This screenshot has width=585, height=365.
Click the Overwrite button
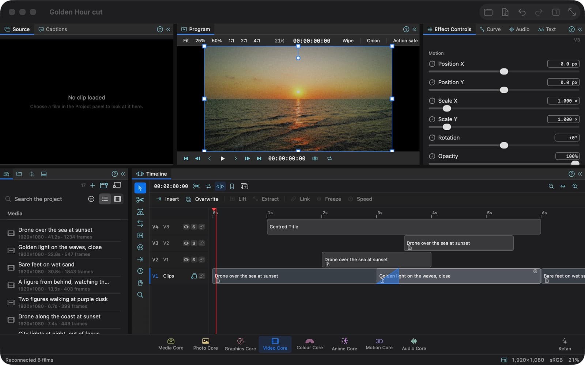pyautogui.click(x=202, y=199)
